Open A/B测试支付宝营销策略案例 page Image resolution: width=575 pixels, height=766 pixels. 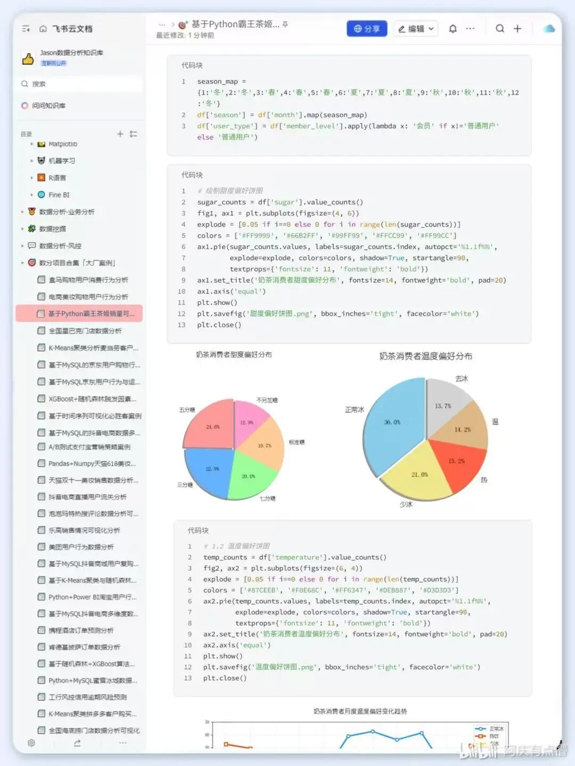tap(89, 447)
